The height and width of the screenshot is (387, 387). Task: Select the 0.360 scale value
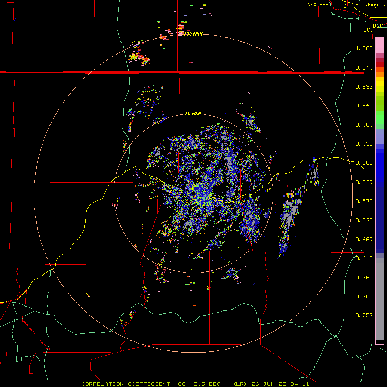pyautogui.click(x=364, y=278)
